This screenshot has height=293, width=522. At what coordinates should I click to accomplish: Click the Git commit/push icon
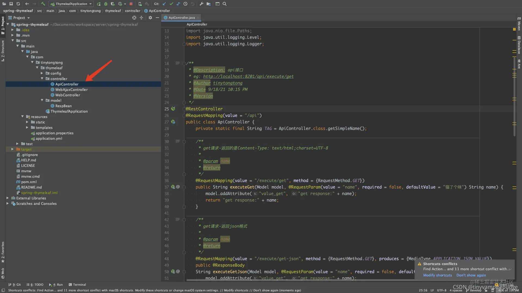(x=171, y=4)
